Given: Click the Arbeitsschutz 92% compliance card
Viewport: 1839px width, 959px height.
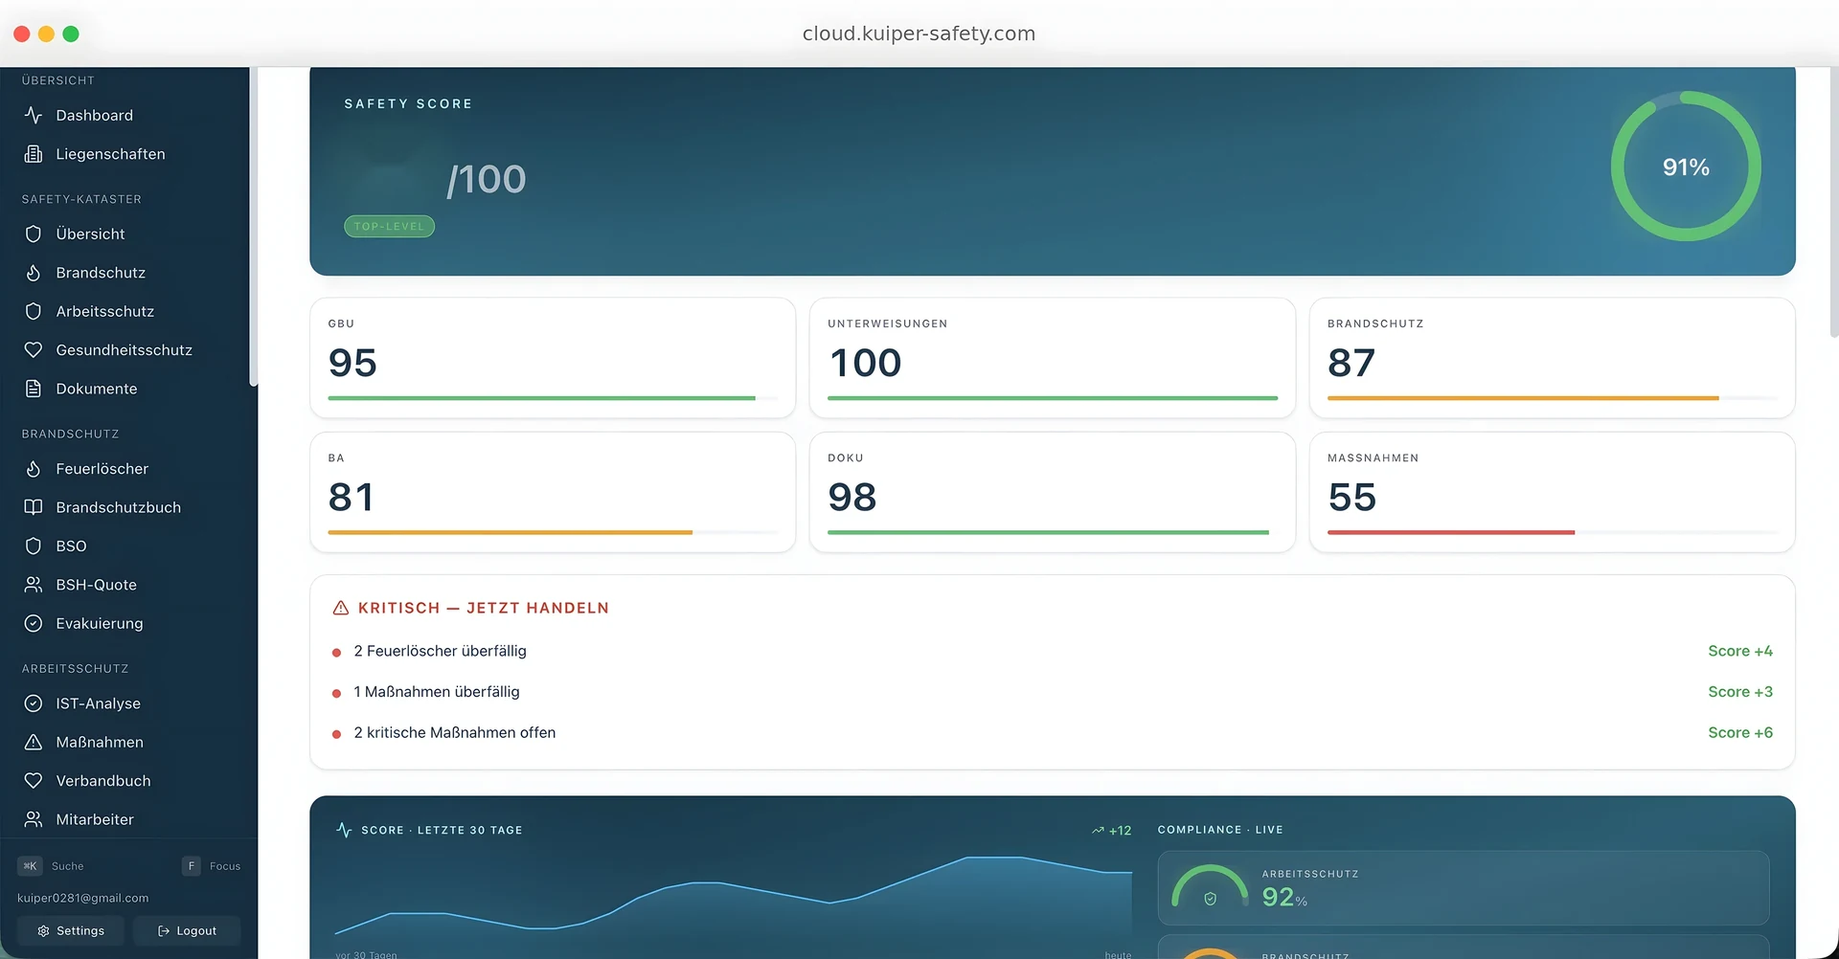Looking at the screenshot, I should click(x=1464, y=888).
